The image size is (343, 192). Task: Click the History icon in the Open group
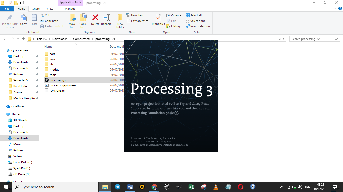(174, 26)
